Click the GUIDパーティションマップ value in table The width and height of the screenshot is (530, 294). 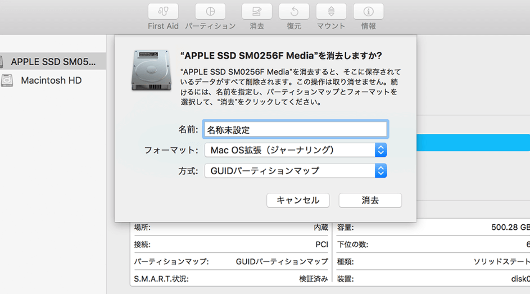[282, 262]
